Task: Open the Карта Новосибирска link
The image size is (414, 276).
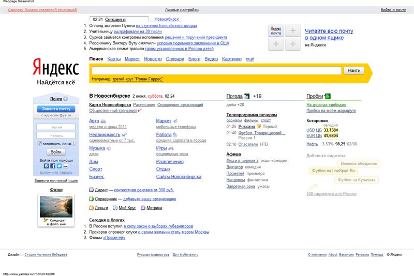Action: pos(110,104)
